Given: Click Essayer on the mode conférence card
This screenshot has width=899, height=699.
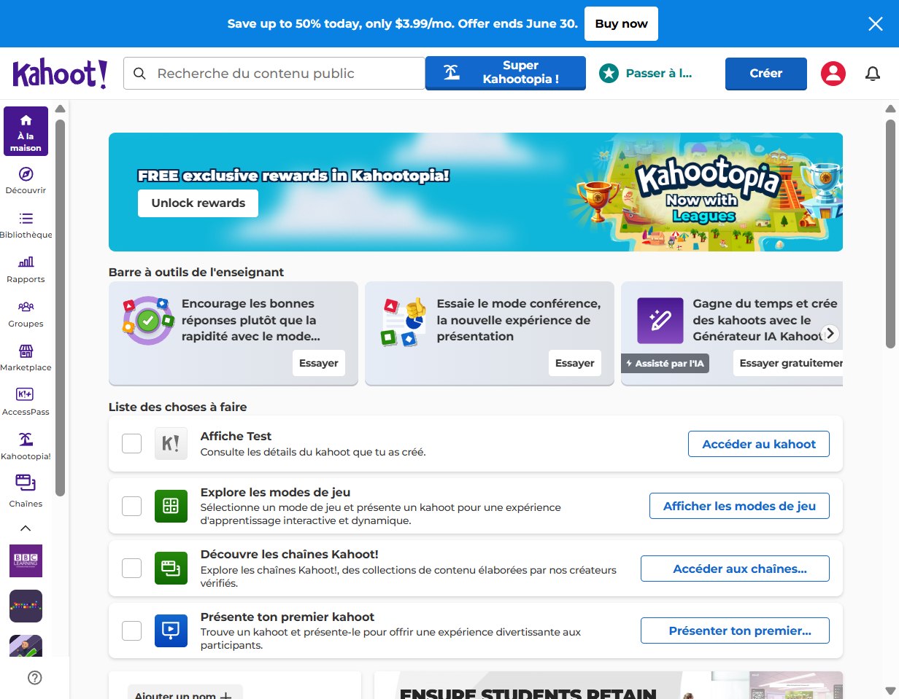Looking at the screenshot, I should [575, 363].
